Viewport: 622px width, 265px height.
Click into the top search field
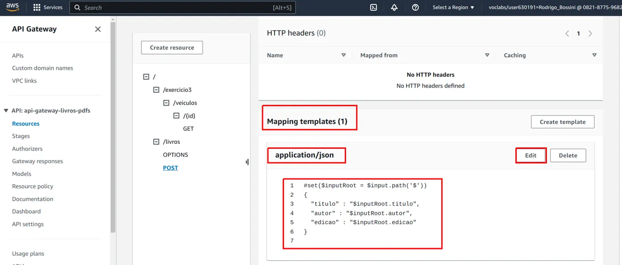183,8
